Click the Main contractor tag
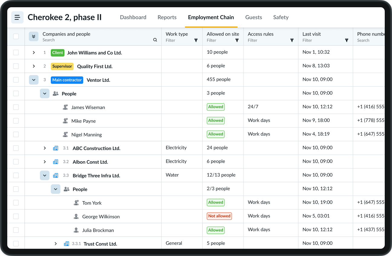 pos(67,80)
